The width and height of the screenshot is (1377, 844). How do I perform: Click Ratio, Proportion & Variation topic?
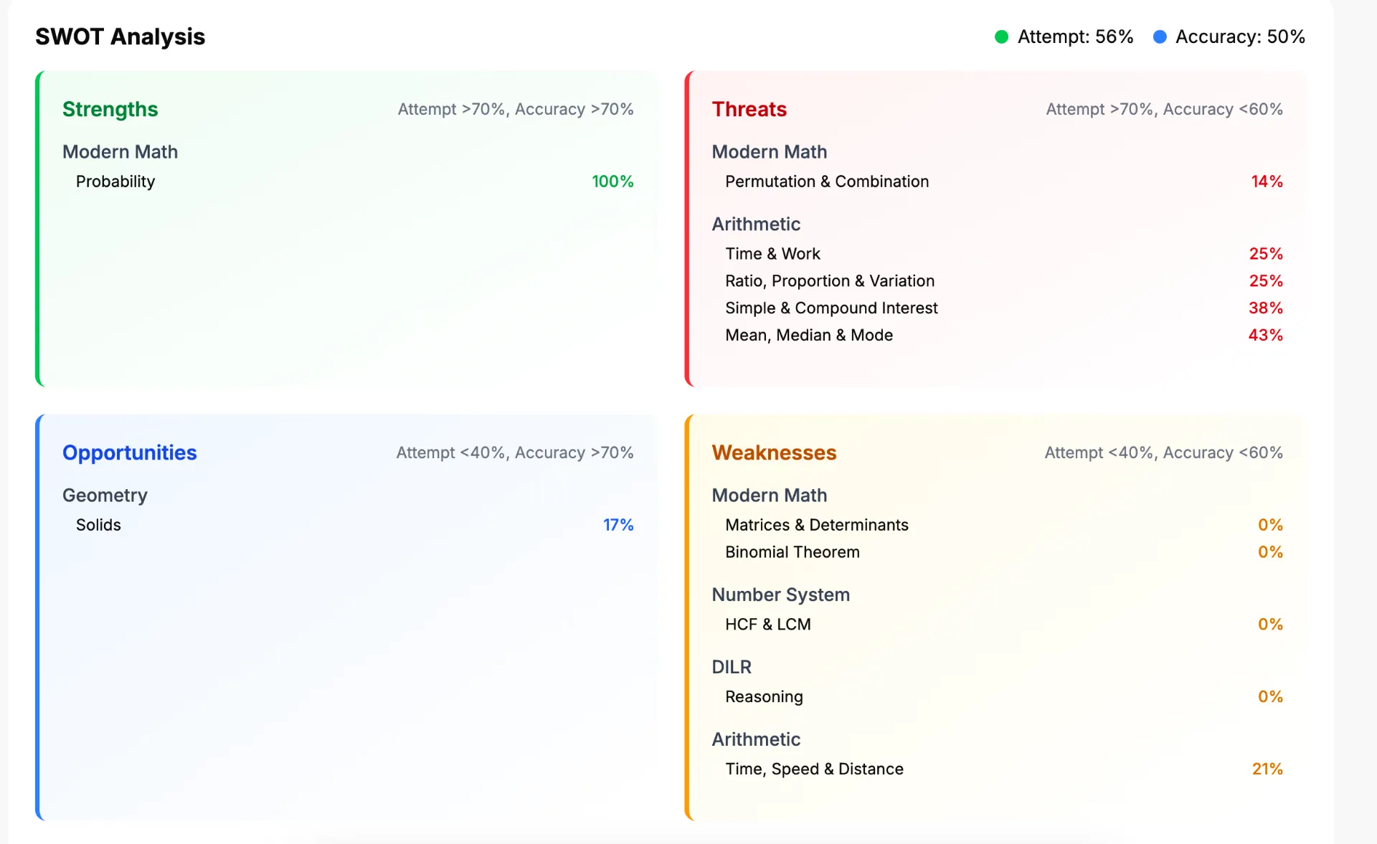tap(830, 281)
